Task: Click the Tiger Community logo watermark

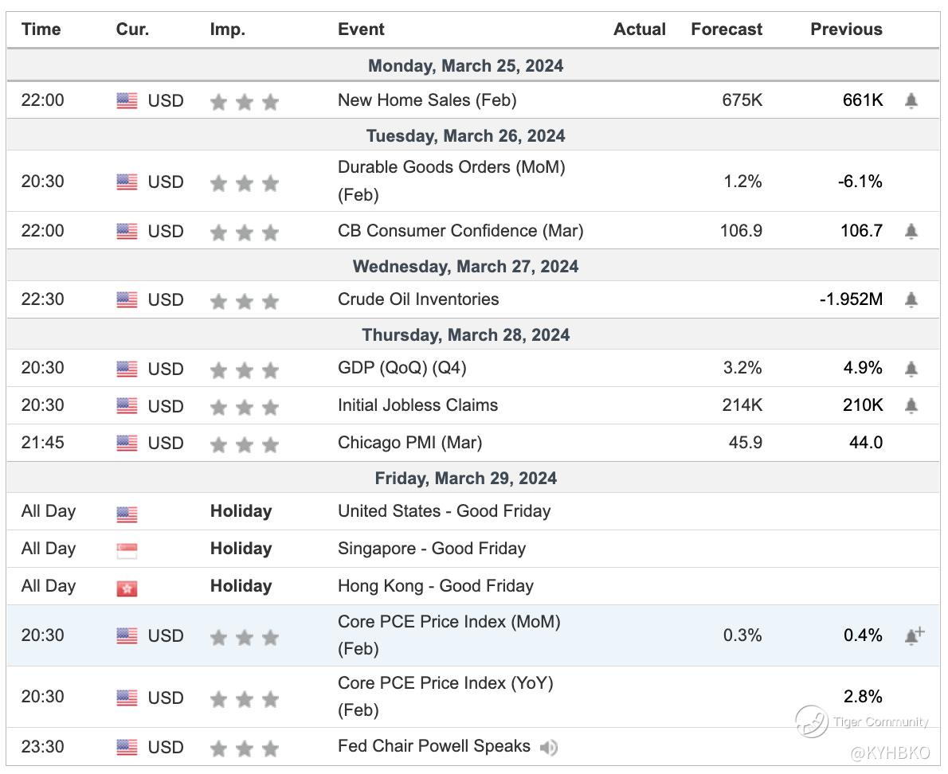Action: [812, 721]
